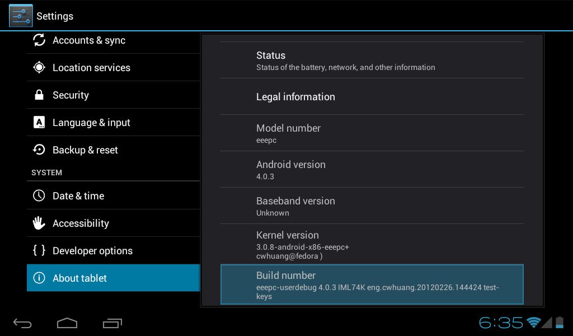Tap the Security padlock icon

pyautogui.click(x=39, y=95)
